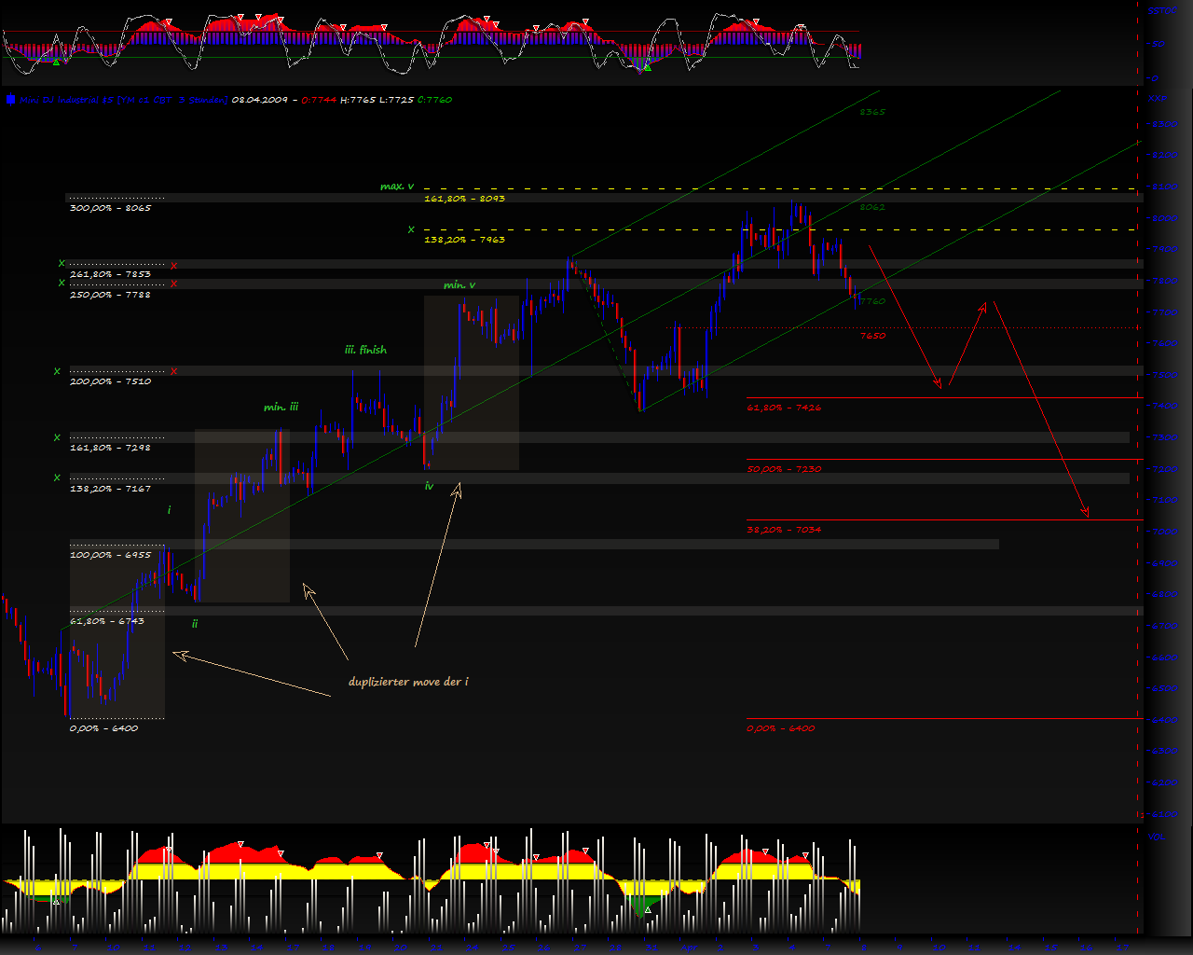Viewport: 1193px width, 955px height.
Task: Click the green 8062 channel label
Action: point(872,207)
